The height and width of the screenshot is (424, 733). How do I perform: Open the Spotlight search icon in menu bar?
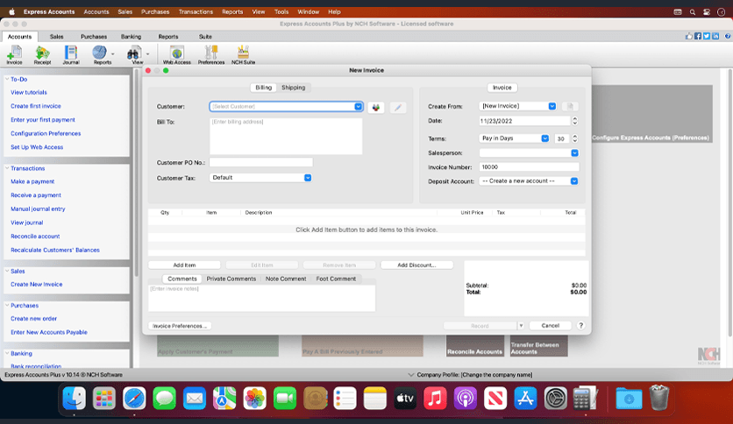[693, 12]
